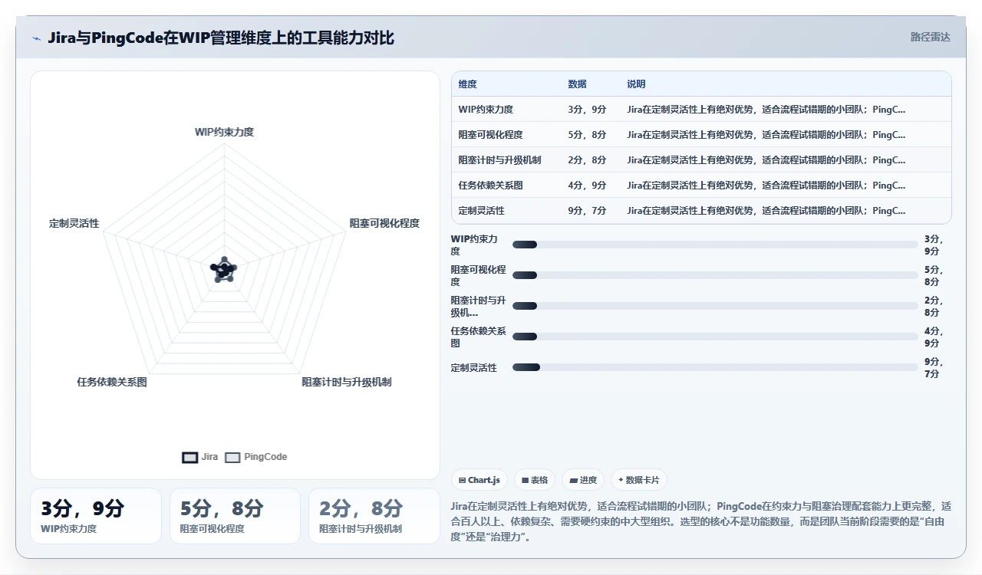The height and width of the screenshot is (575, 982).
Task: Click the truncated "阻塞计时与升级机..." progress bar label
Action: pos(479,306)
